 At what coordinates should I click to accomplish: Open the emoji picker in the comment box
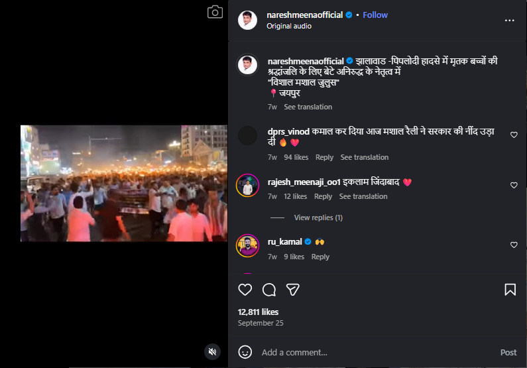245,352
